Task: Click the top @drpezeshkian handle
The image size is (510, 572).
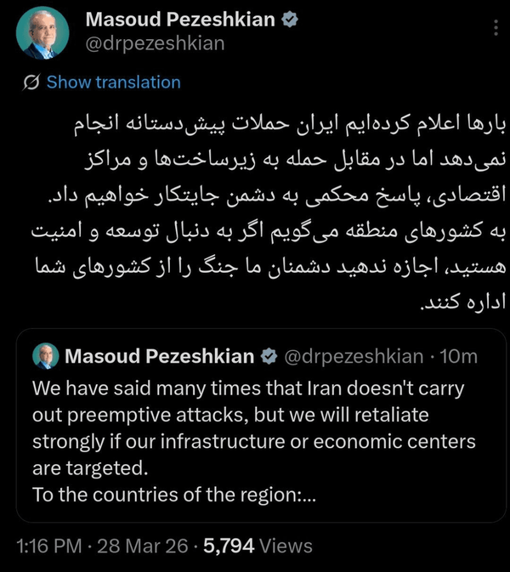Action: [153, 42]
